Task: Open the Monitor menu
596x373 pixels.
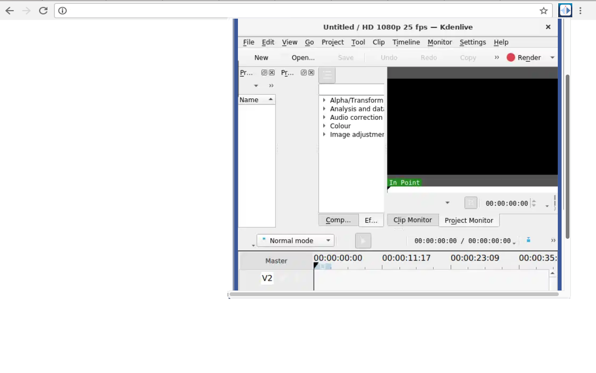Action: point(440,42)
